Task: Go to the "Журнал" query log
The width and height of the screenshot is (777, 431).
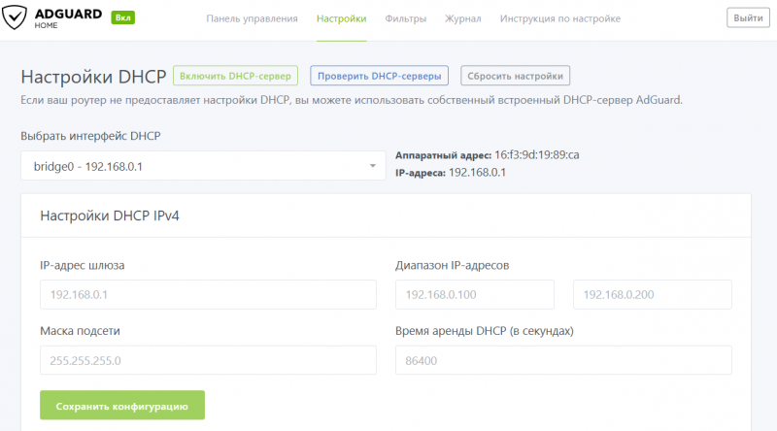Action: coord(462,18)
